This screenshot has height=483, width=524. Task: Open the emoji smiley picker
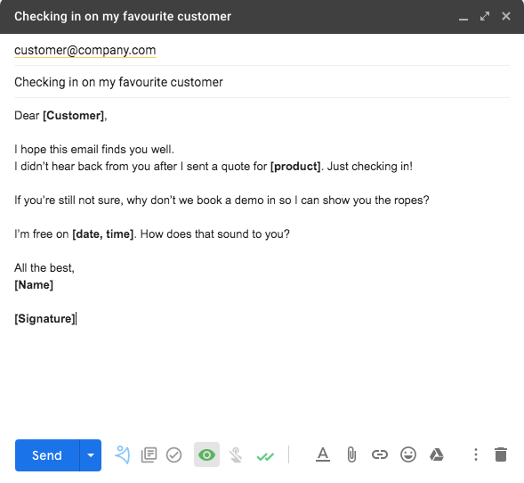pos(408,454)
